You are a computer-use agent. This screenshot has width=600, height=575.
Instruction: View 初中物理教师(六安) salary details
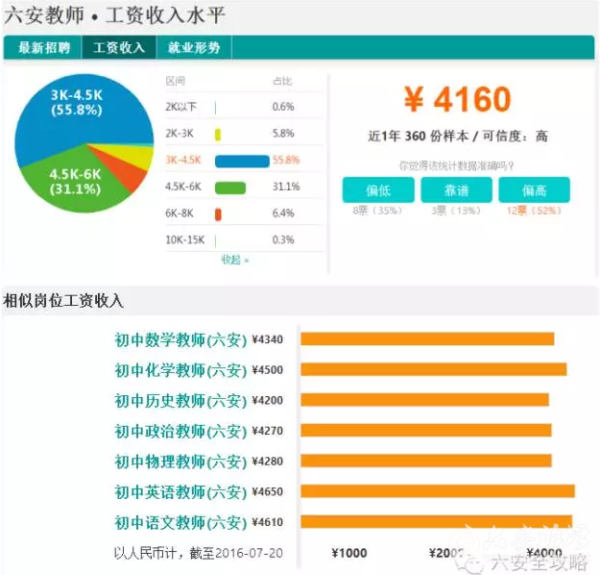(x=180, y=462)
